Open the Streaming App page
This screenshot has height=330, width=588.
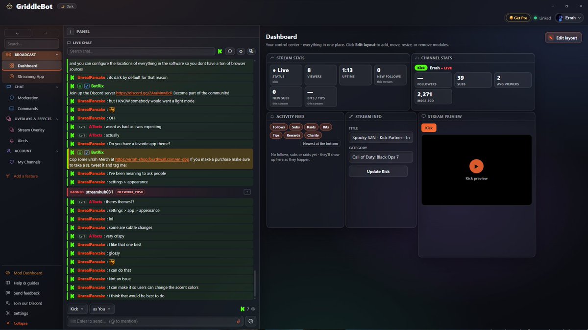(x=32, y=76)
